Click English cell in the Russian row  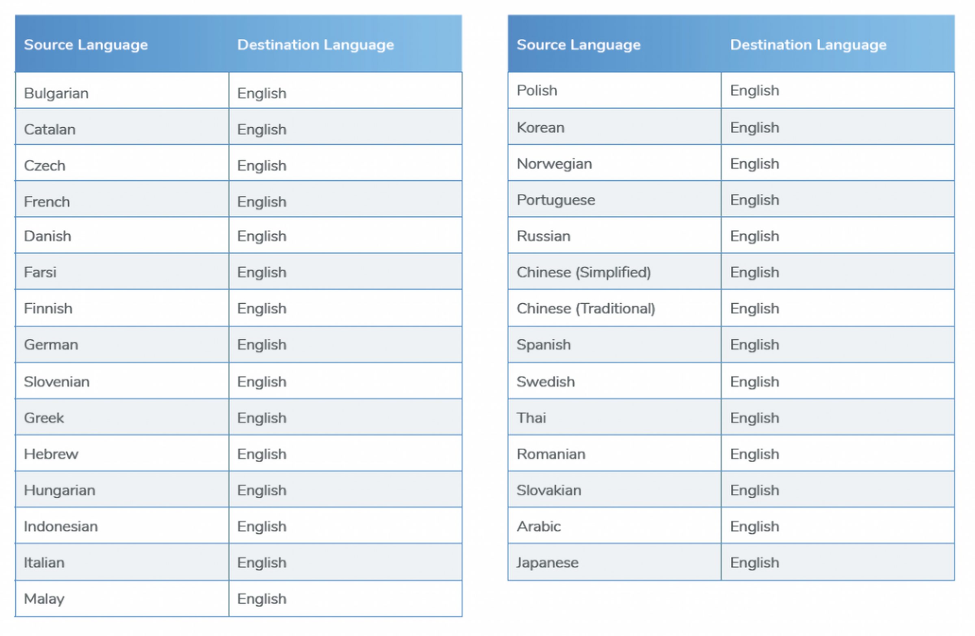(838, 235)
